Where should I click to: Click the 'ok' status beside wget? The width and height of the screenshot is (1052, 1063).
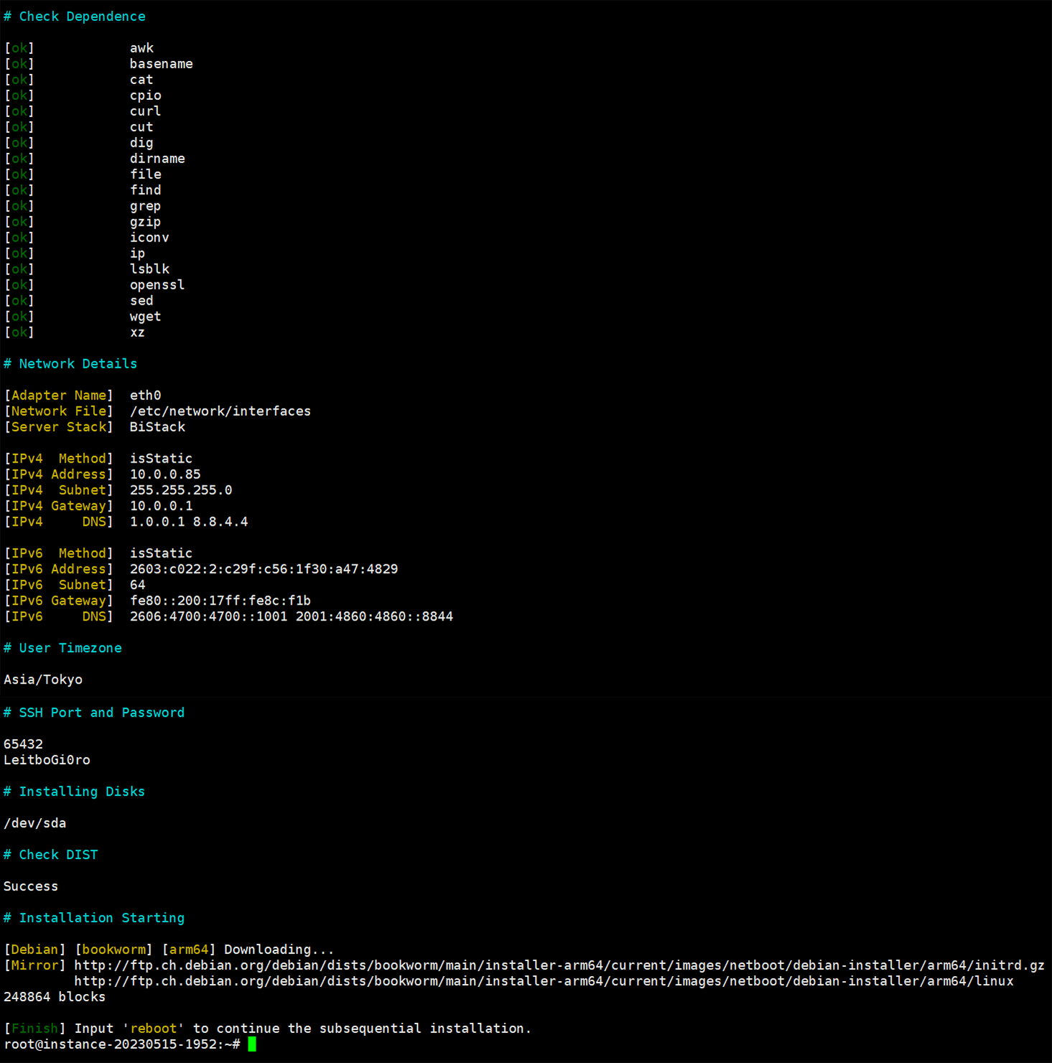pyautogui.click(x=19, y=316)
